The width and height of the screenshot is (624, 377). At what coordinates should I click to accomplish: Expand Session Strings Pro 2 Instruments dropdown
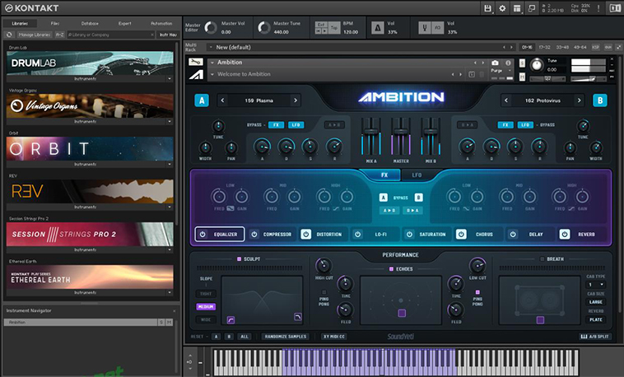coord(170,249)
